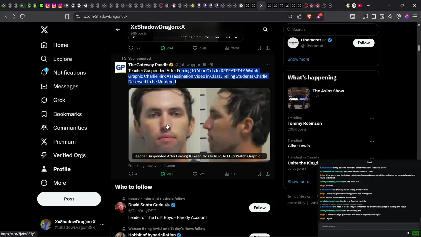Reload the page
Viewport: 421px width, 237px height.
(x=22, y=16)
